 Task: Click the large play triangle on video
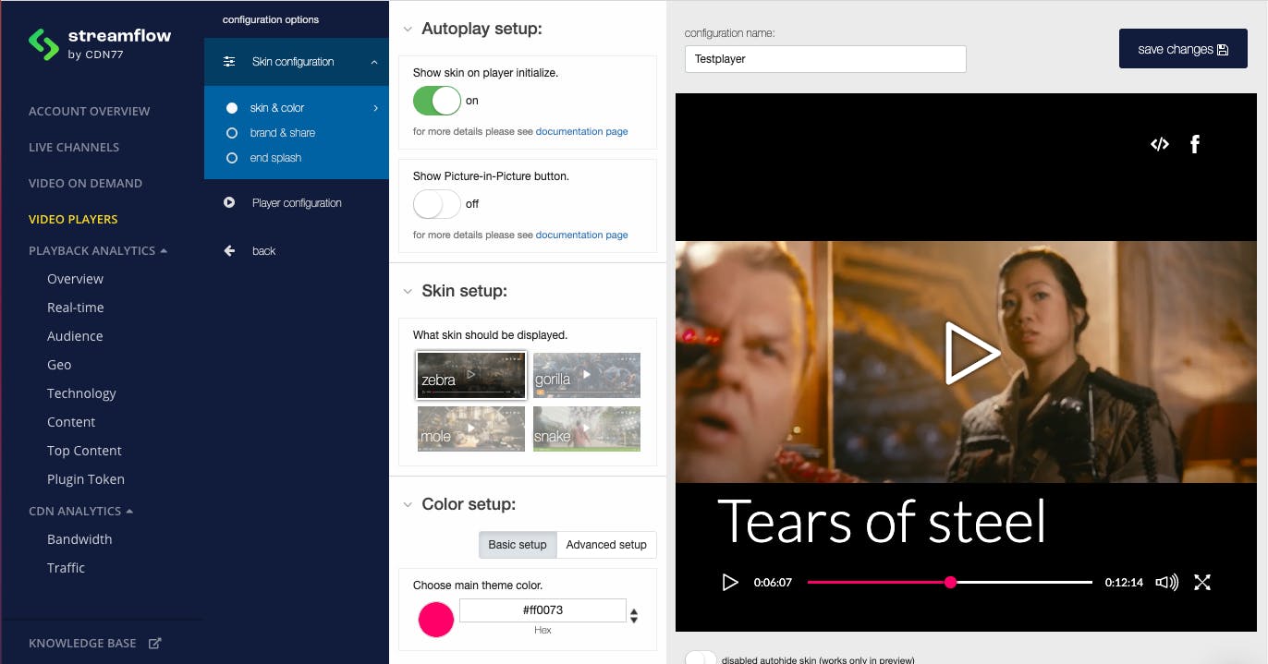pyautogui.click(x=970, y=353)
